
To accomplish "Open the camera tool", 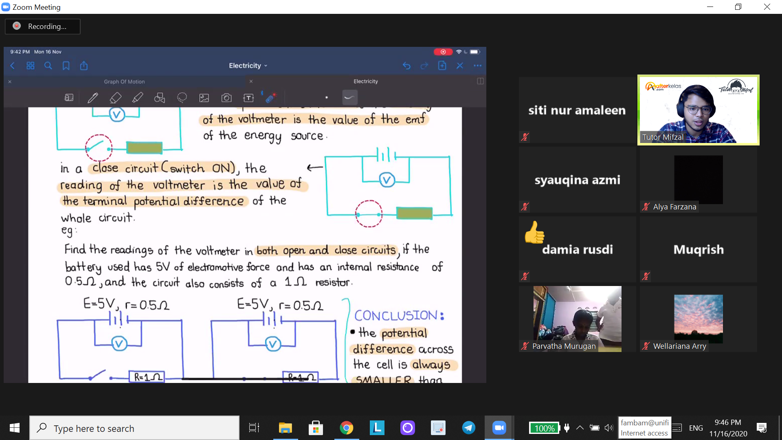I will pos(226,98).
